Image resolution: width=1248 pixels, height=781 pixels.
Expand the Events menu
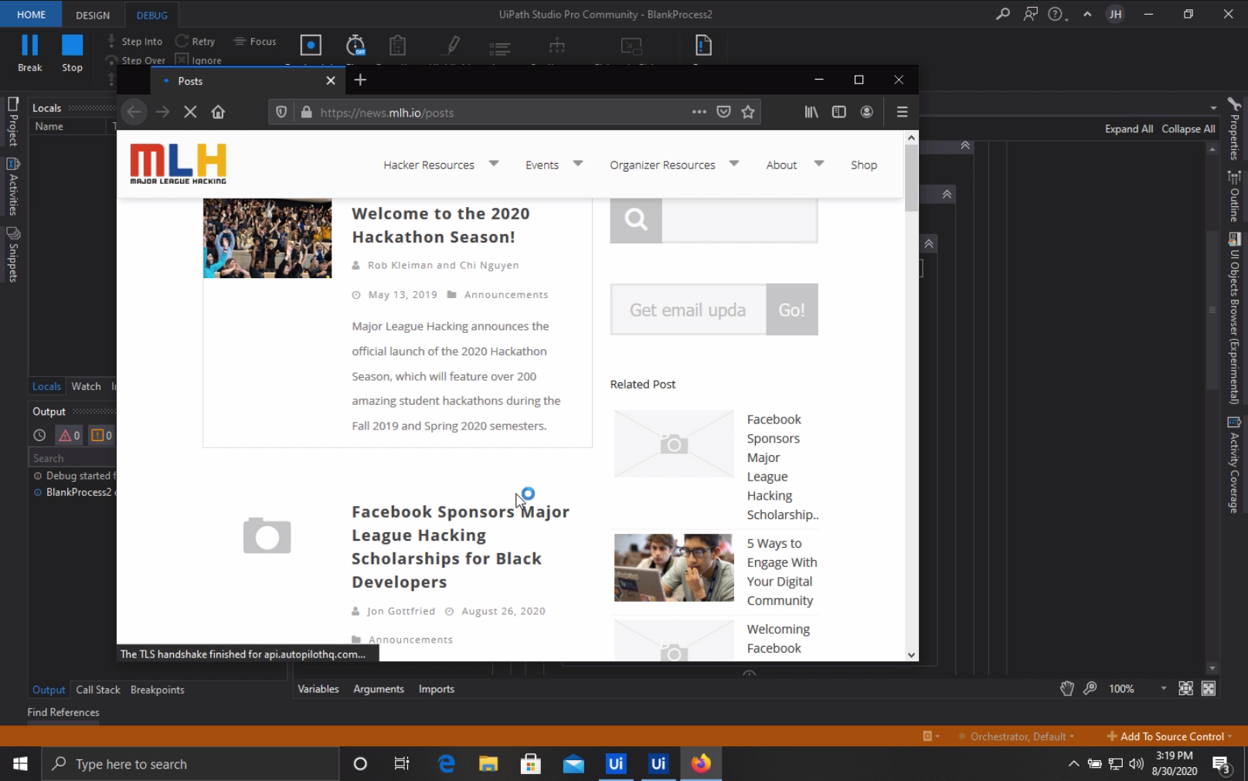pyautogui.click(x=553, y=165)
